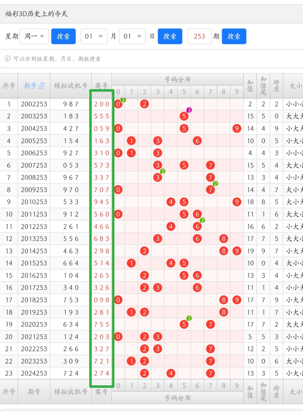This screenshot has height=412, width=303.
Task: Click winning number 0 5 9 in row 3
Action: pyautogui.click(x=101, y=128)
